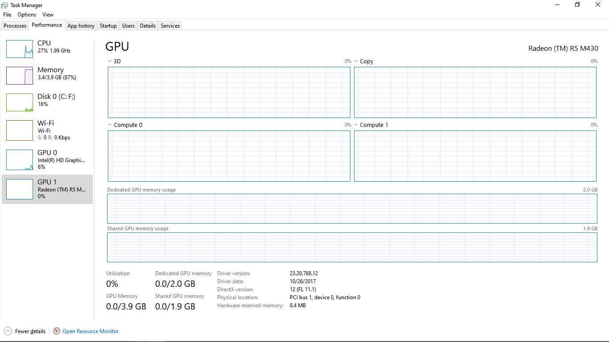Select the GPU 0 mini graph thumbnail
The height and width of the screenshot is (342, 609).
click(x=20, y=160)
